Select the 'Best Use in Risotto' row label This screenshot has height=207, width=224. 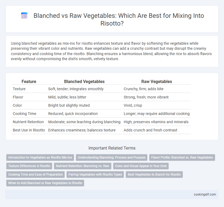(x=29, y=130)
